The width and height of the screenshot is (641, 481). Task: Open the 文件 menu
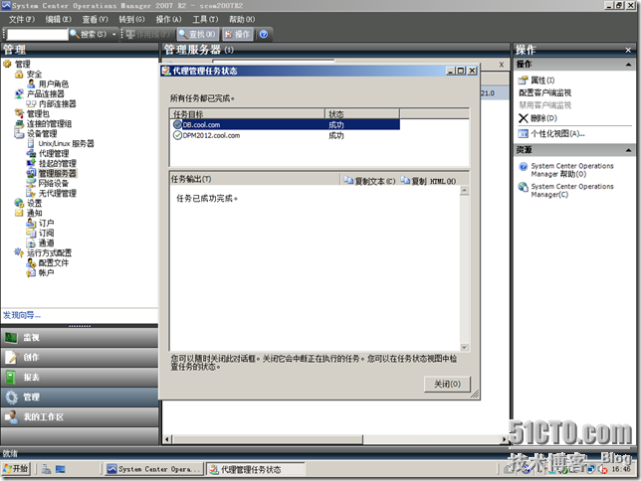point(22,19)
